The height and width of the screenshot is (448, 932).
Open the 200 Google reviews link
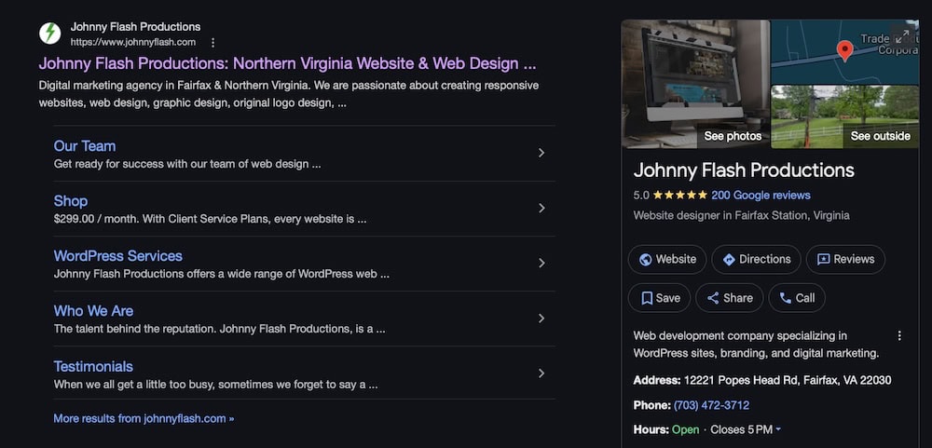click(x=761, y=195)
